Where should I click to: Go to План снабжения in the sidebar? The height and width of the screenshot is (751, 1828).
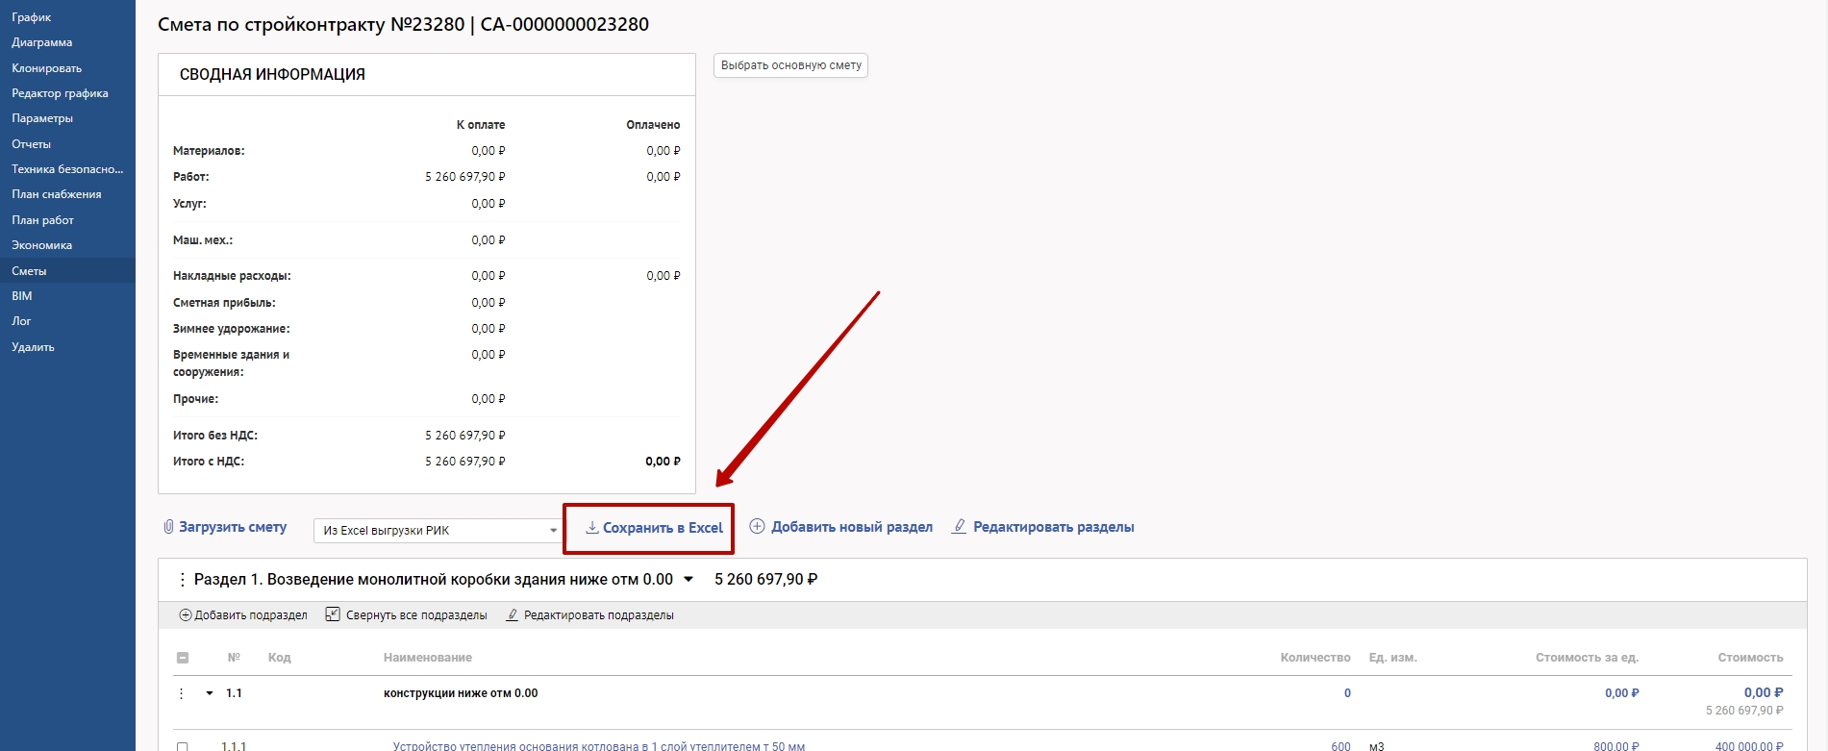(x=56, y=194)
